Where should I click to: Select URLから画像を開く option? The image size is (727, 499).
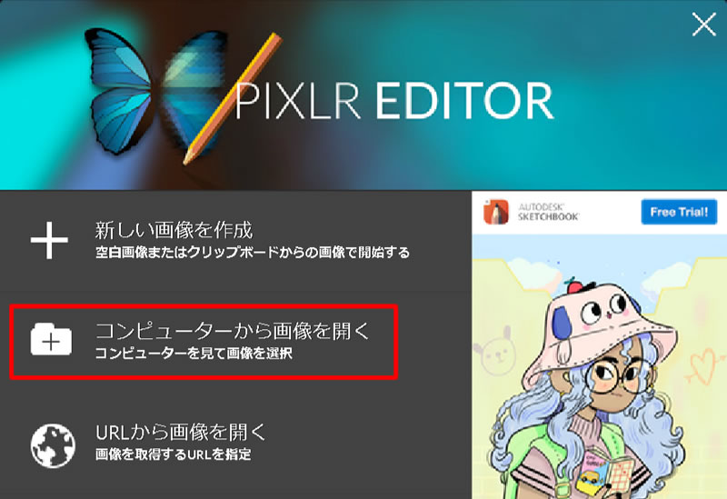pos(235,444)
